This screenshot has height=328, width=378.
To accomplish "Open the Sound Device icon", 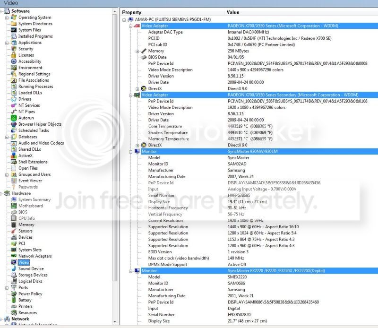I will pyautogui.click(x=14, y=268).
